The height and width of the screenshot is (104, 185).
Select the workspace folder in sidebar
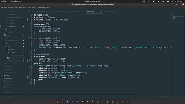[x=9, y=78]
